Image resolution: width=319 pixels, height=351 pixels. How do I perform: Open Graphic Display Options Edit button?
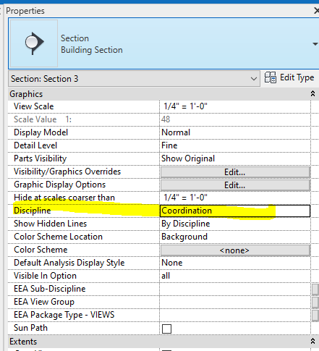click(x=235, y=185)
